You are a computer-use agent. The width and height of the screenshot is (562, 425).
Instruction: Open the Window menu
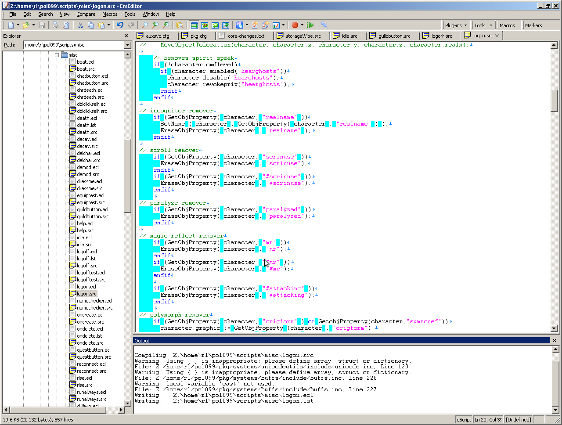(151, 14)
